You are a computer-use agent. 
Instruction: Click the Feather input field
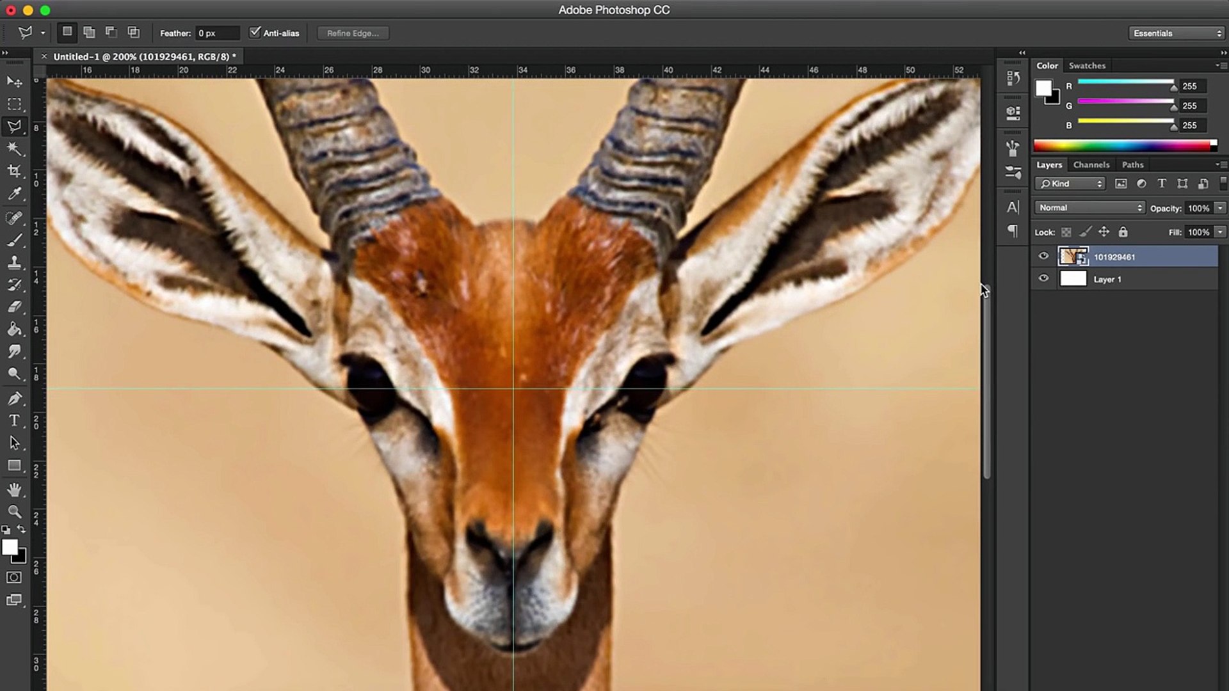(x=217, y=33)
